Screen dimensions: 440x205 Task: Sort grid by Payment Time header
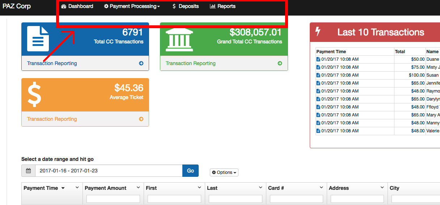click(41, 188)
